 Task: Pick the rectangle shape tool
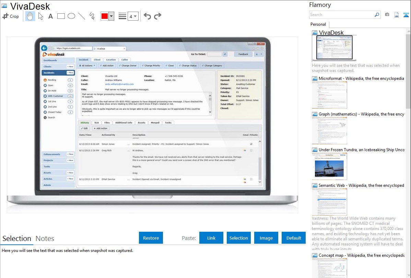coord(61,16)
